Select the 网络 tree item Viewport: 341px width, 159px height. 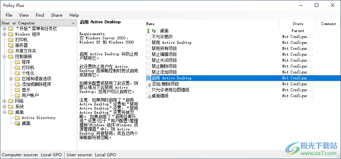(19, 101)
